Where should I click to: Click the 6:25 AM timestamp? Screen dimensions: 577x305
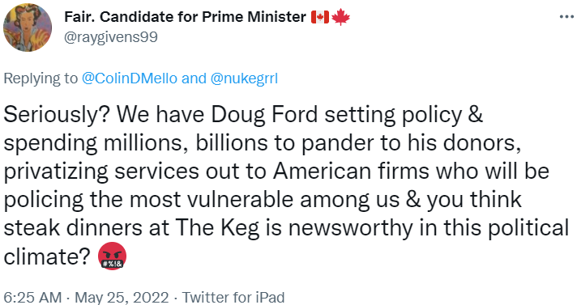coord(32,297)
